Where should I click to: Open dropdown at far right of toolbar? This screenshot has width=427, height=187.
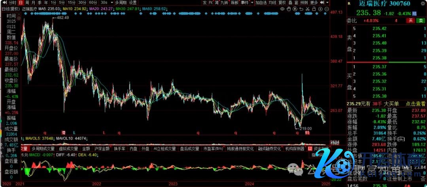click(x=327, y=2)
